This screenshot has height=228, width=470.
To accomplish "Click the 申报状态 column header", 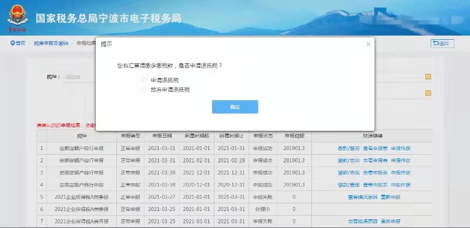I will [x=263, y=136].
